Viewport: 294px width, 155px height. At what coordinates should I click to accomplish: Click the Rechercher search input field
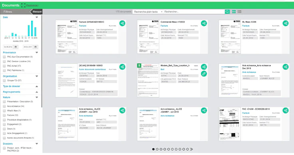(194, 12)
